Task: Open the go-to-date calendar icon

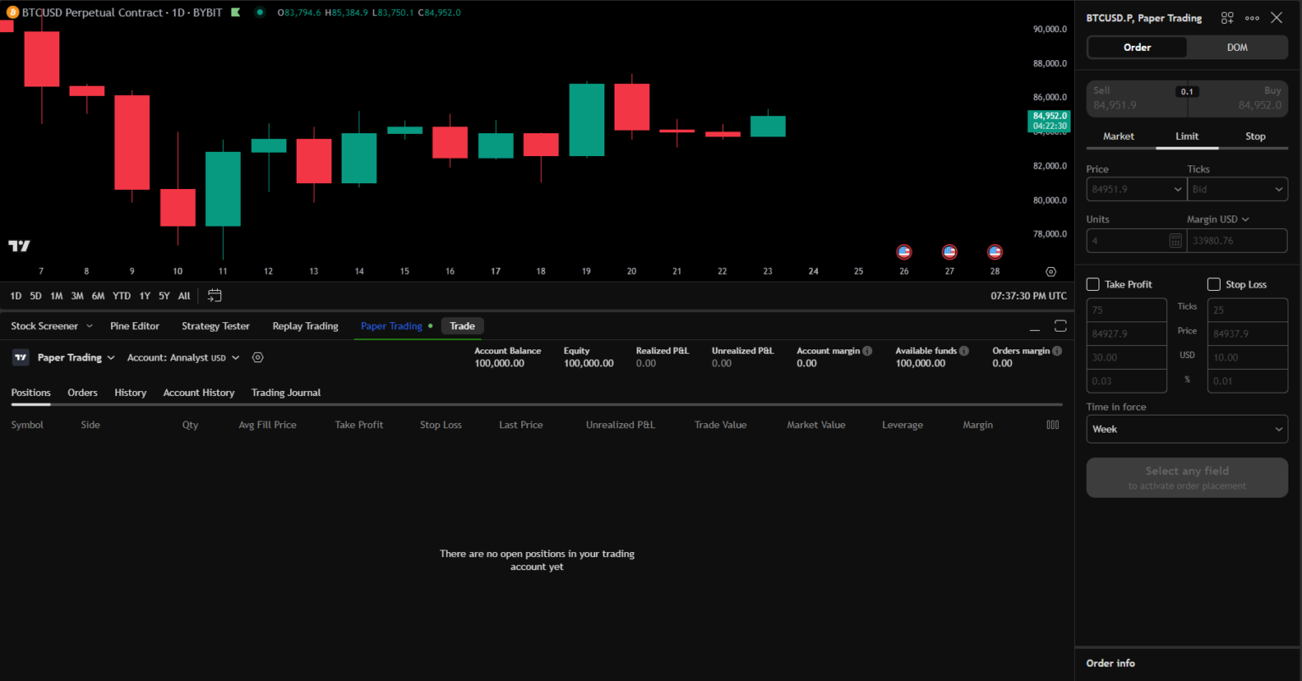Action: 214,295
